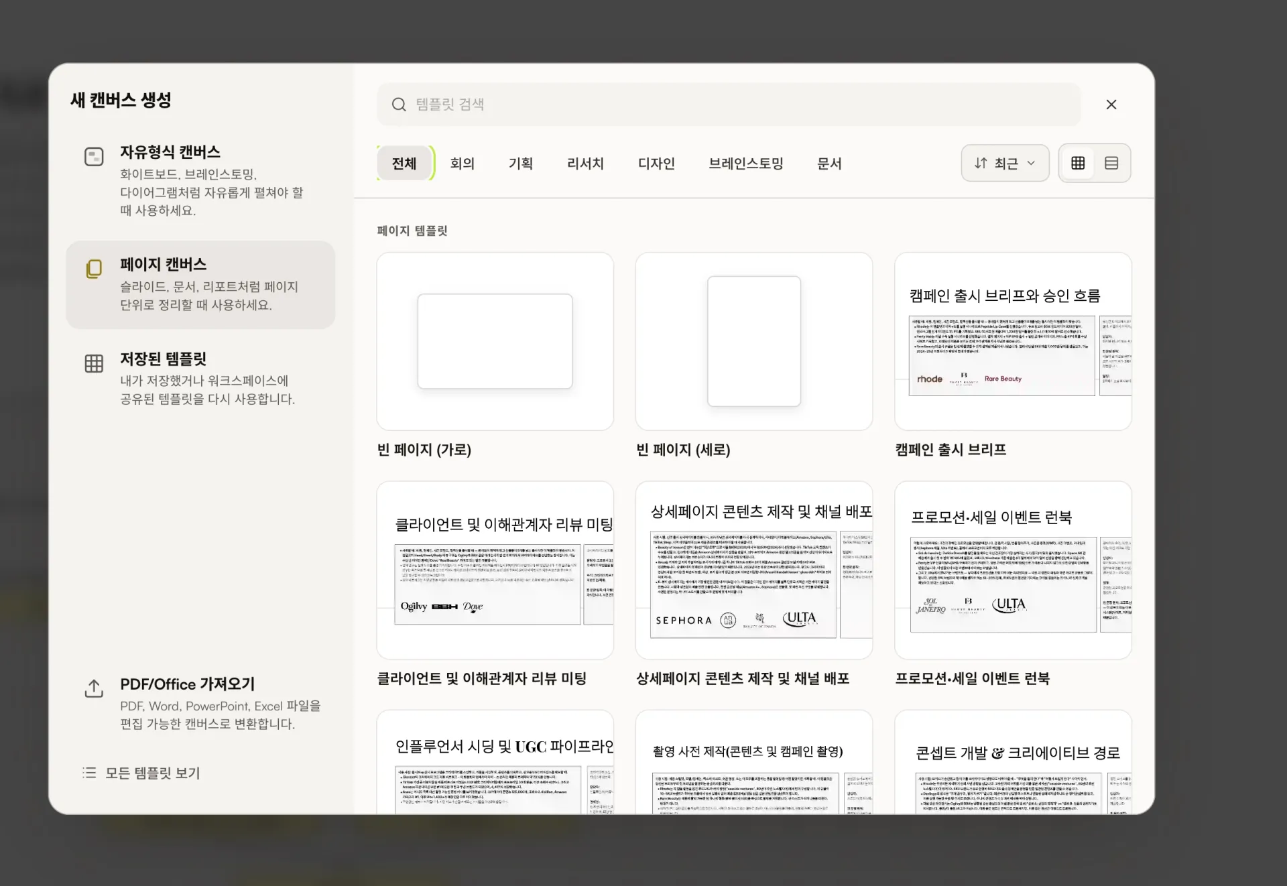Viewport: 1287px width, 886px height.
Task: Click caption 프로모션·세일 이벤트 런북 below card
Action: 972,678
